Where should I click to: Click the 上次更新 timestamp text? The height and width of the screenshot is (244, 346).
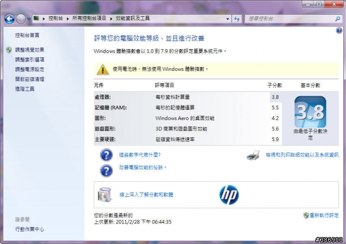click(132, 222)
